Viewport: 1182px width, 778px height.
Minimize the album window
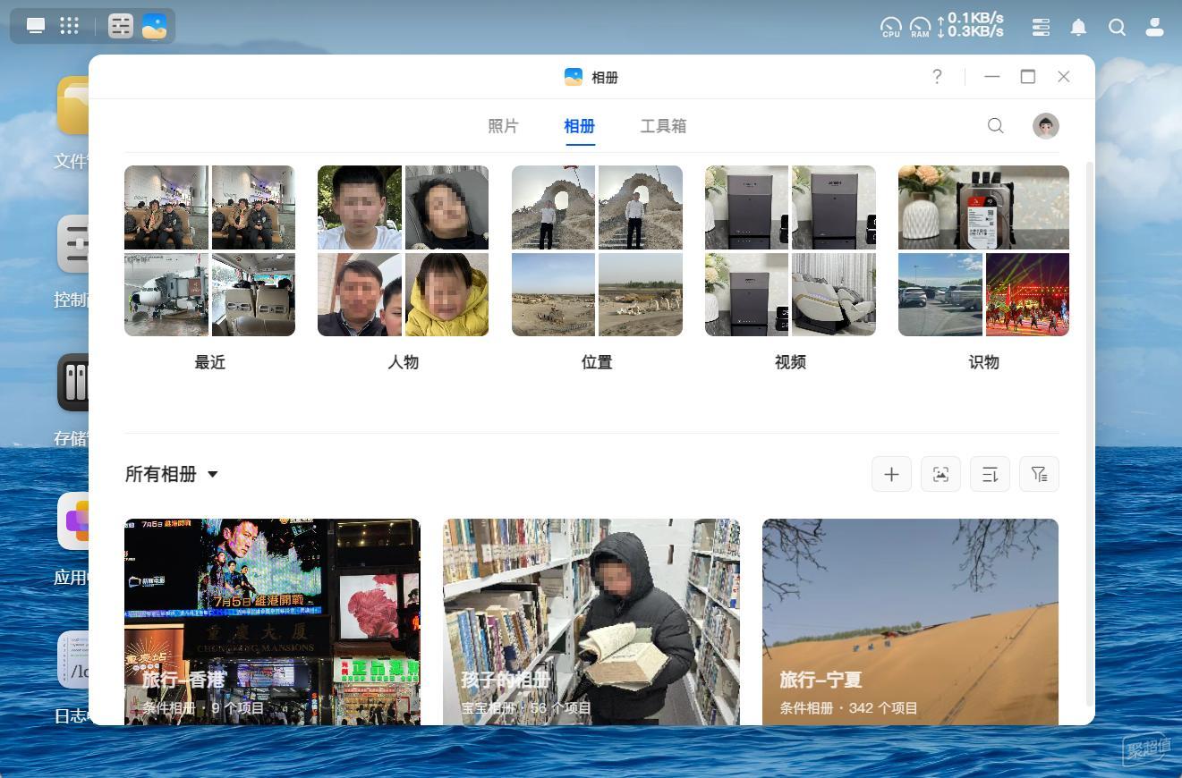pos(991,77)
